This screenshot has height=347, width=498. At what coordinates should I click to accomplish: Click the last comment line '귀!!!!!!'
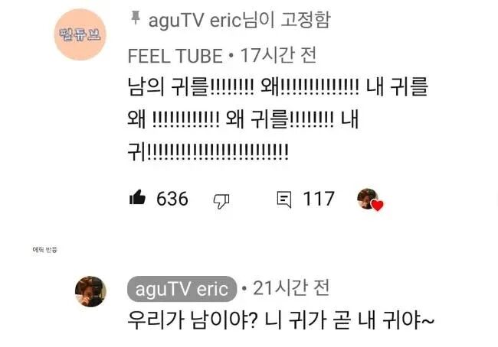208,152
